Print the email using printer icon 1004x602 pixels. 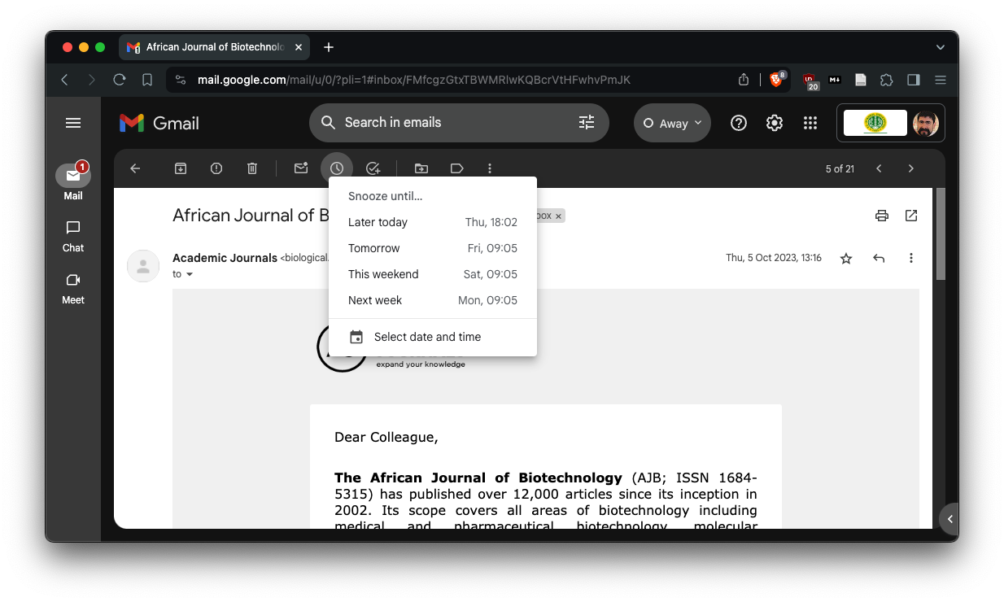(x=881, y=216)
